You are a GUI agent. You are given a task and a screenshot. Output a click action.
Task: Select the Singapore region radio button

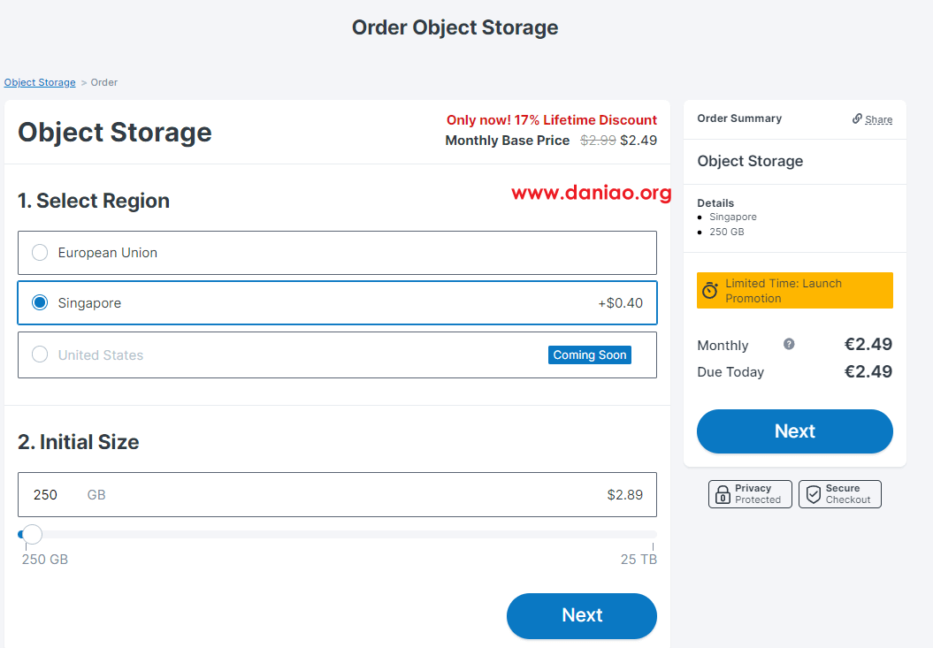[40, 303]
